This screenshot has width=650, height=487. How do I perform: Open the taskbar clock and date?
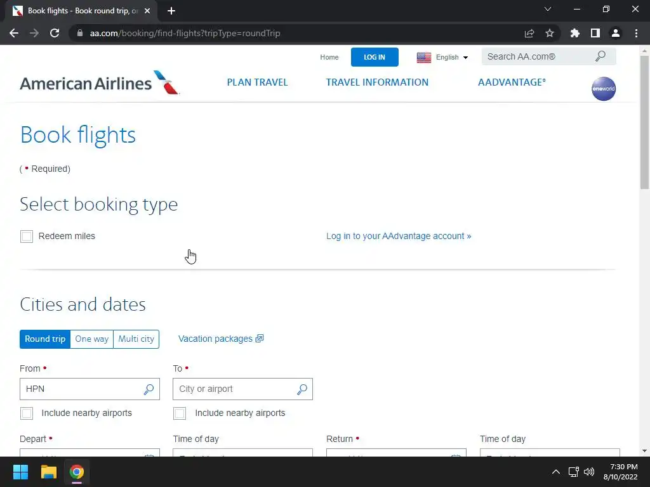point(620,472)
